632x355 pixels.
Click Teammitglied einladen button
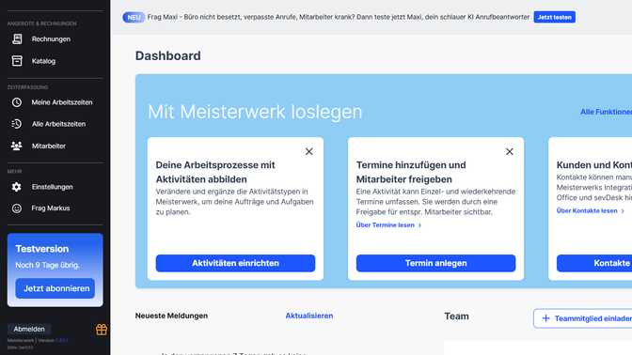pos(583,318)
